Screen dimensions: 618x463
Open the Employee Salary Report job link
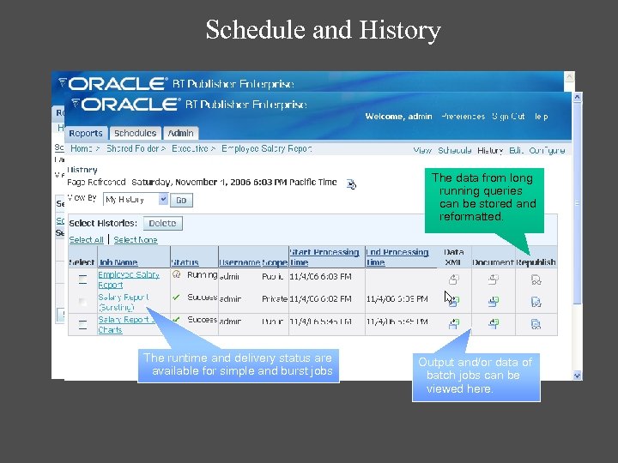click(129, 280)
